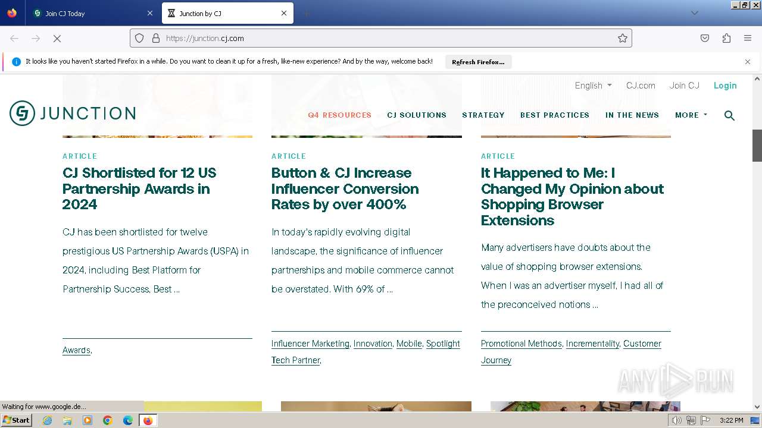The height and width of the screenshot is (428, 762).
Task: Click the volume speaker tray icon
Action: coord(676,420)
